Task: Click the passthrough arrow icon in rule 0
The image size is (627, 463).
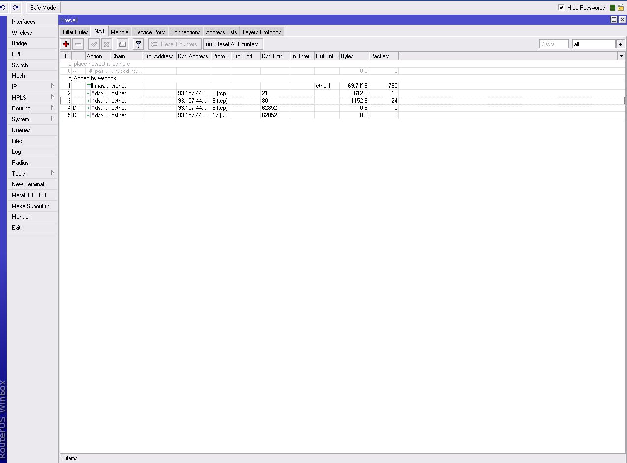Action: point(91,71)
